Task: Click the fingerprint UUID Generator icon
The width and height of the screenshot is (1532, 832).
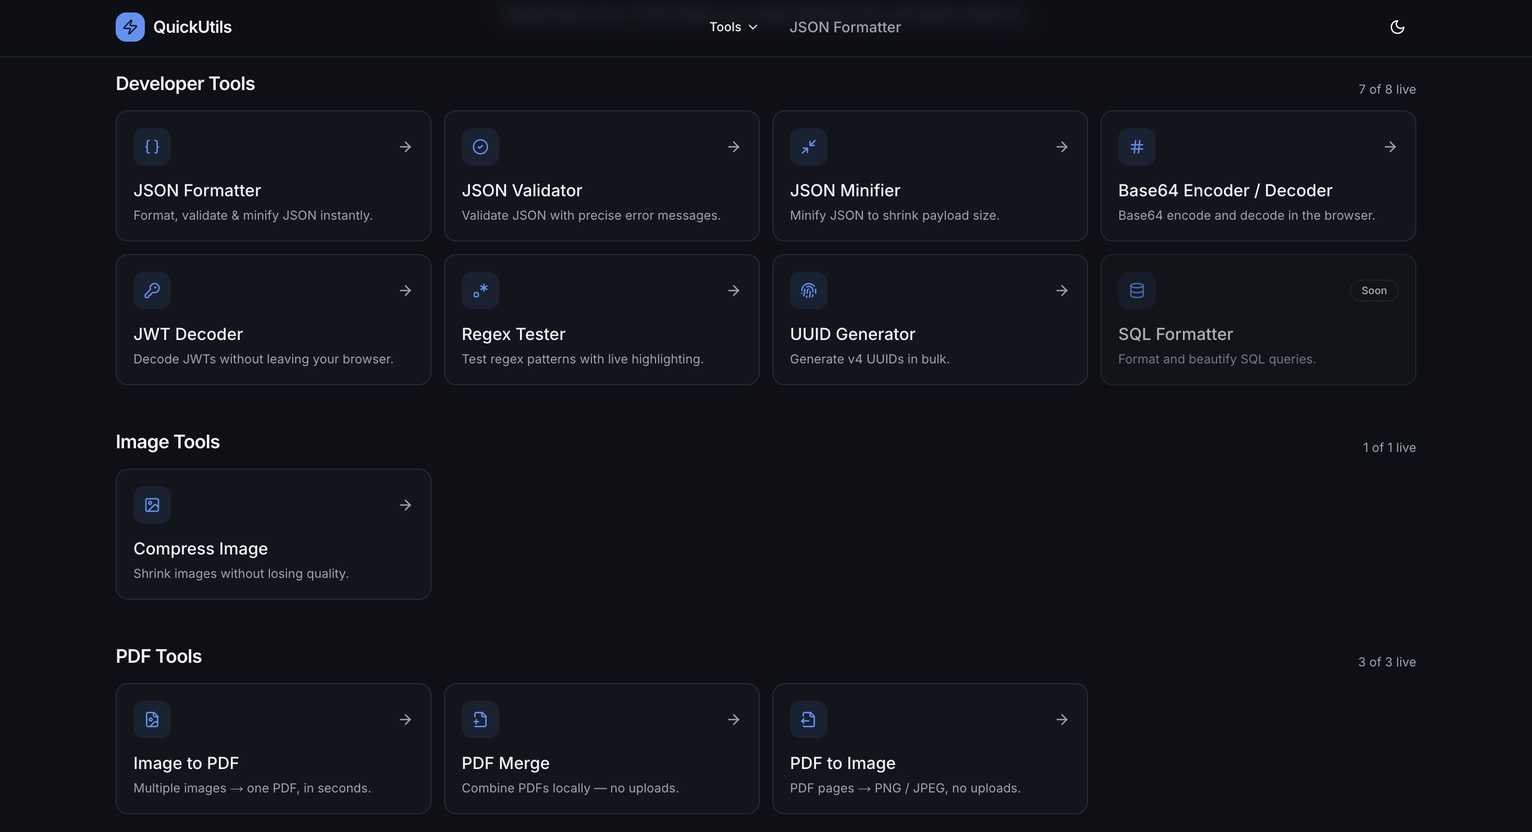Action: [x=808, y=290]
